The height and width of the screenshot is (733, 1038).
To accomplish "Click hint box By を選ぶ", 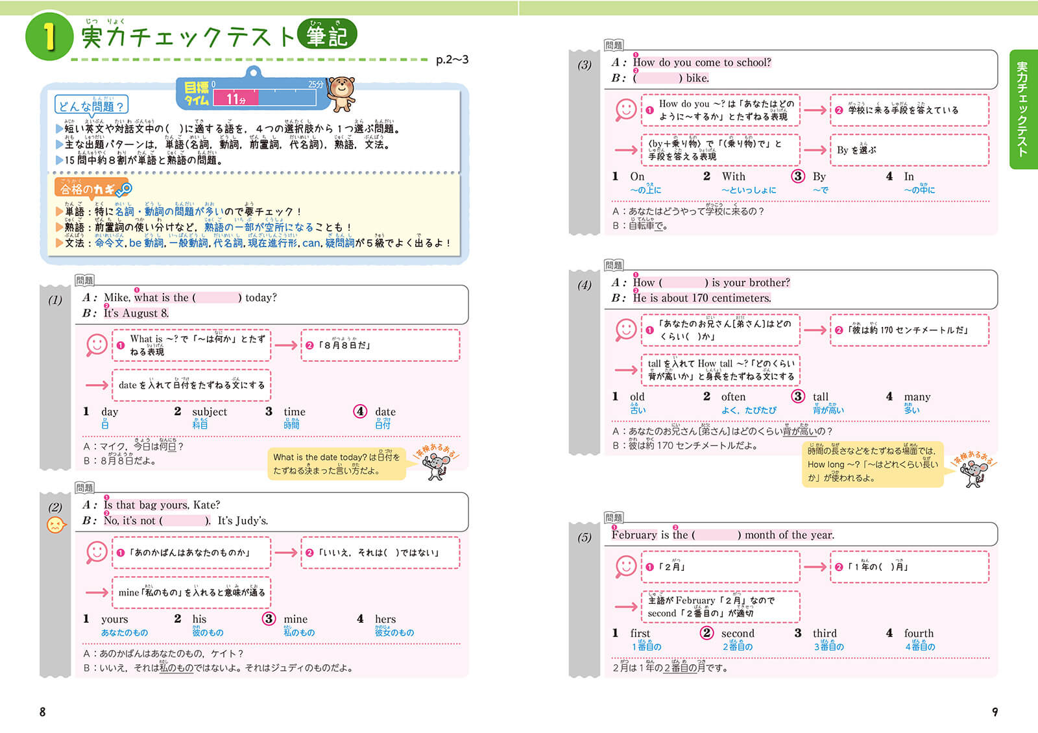I will pos(910,150).
